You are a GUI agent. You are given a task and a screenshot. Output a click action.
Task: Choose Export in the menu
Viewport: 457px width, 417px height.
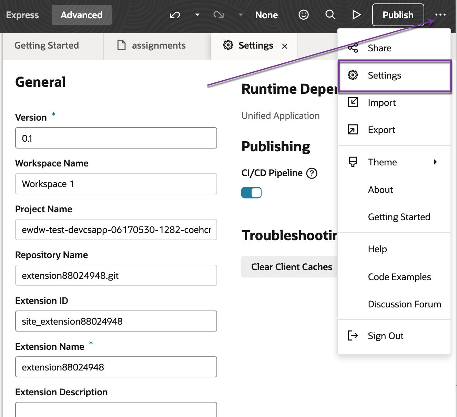[381, 130]
